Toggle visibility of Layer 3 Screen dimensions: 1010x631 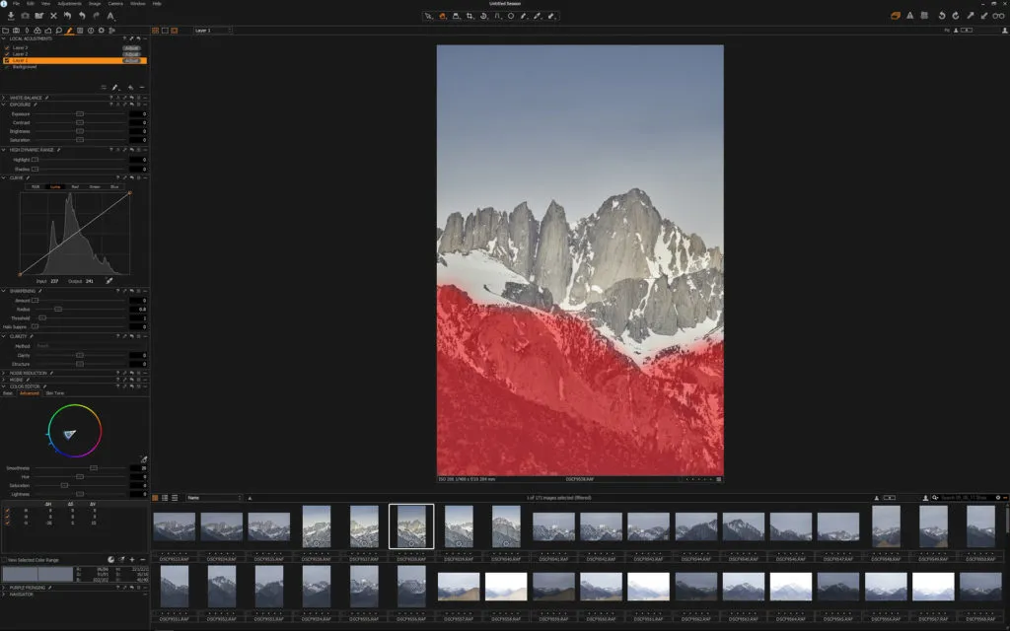point(7,47)
